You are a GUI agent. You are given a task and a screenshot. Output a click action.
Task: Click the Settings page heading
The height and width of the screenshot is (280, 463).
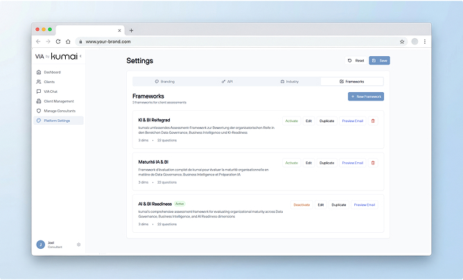pos(140,61)
